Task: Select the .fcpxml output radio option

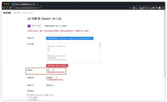Action: tap(28, 95)
